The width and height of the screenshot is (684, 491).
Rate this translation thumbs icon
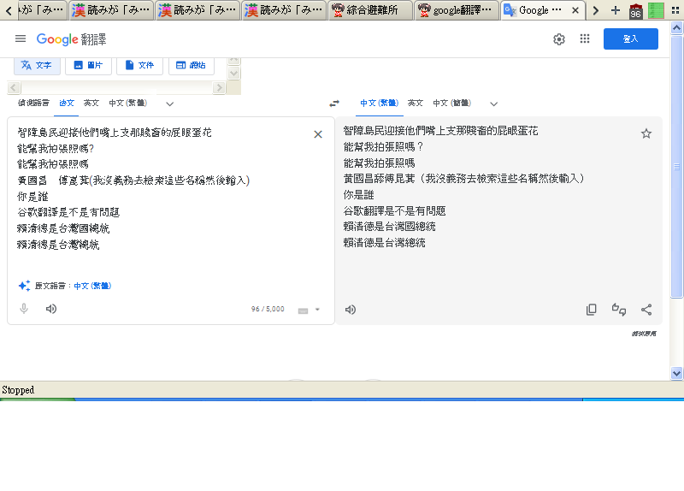point(618,310)
